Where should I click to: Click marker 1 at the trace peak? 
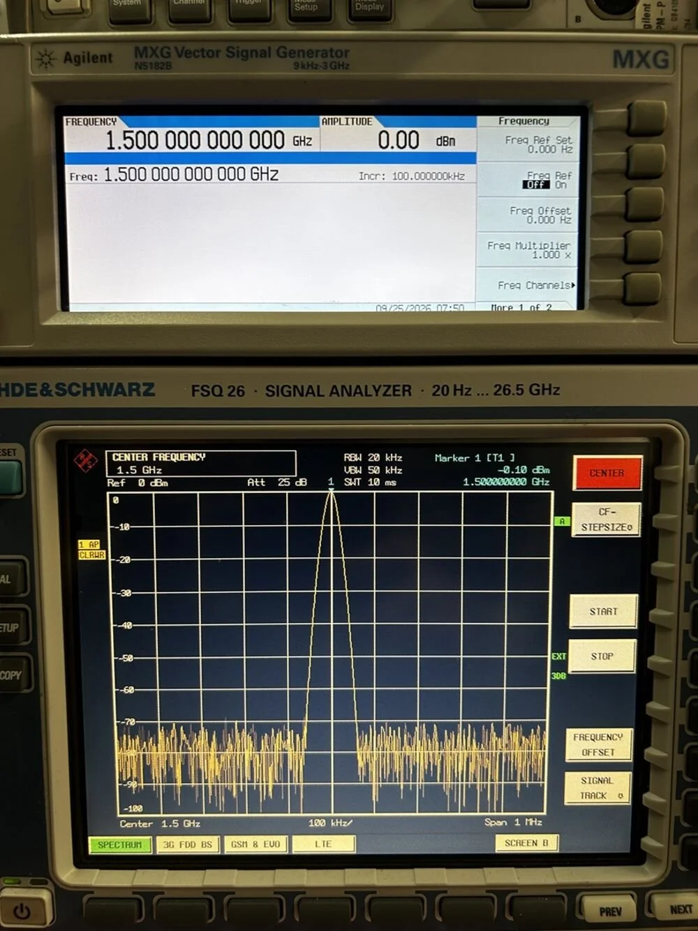click(331, 485)
